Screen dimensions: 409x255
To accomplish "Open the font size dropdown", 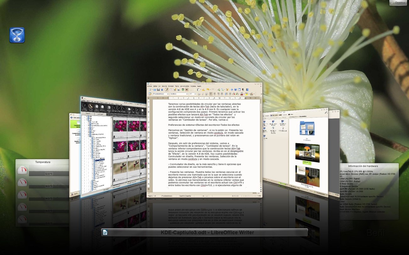I will [193, 94].
